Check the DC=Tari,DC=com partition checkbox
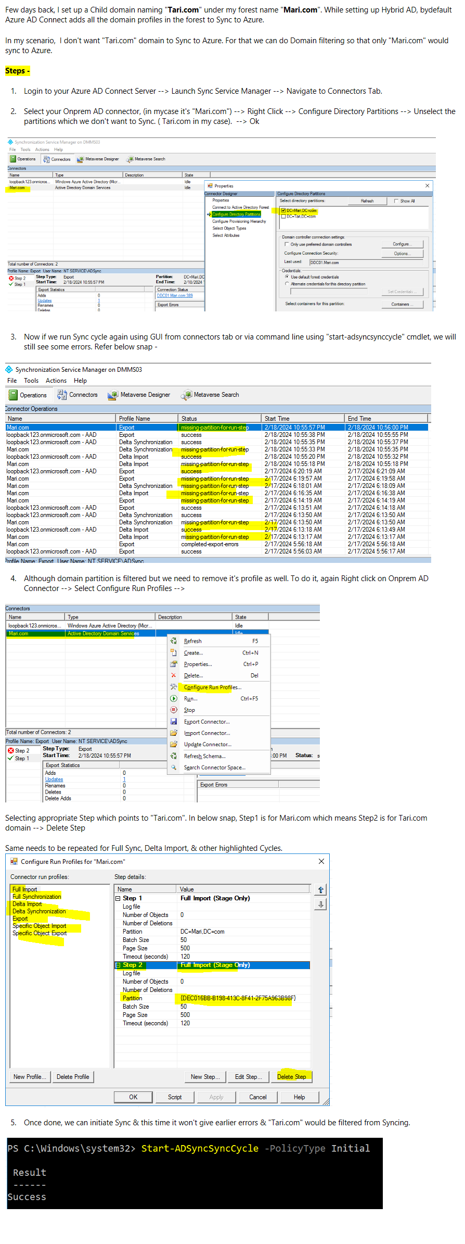Screen dimensions: 465x1244 tap(283, 216)
